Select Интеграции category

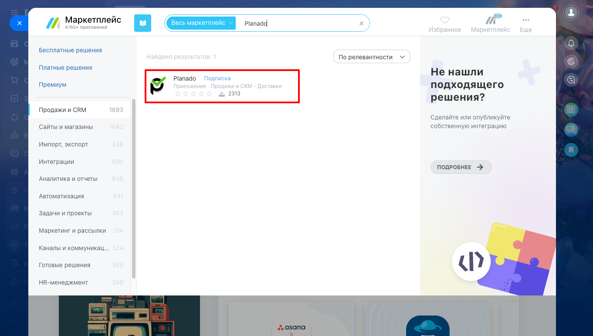point(79,162)
